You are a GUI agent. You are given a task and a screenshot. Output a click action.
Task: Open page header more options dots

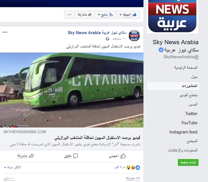click(69, 15)
